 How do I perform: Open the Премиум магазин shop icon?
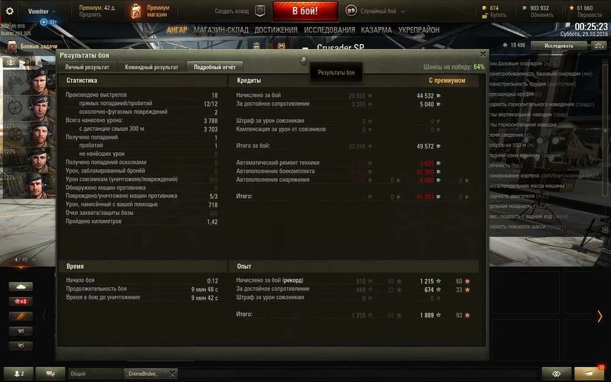[x=136, y=11]
